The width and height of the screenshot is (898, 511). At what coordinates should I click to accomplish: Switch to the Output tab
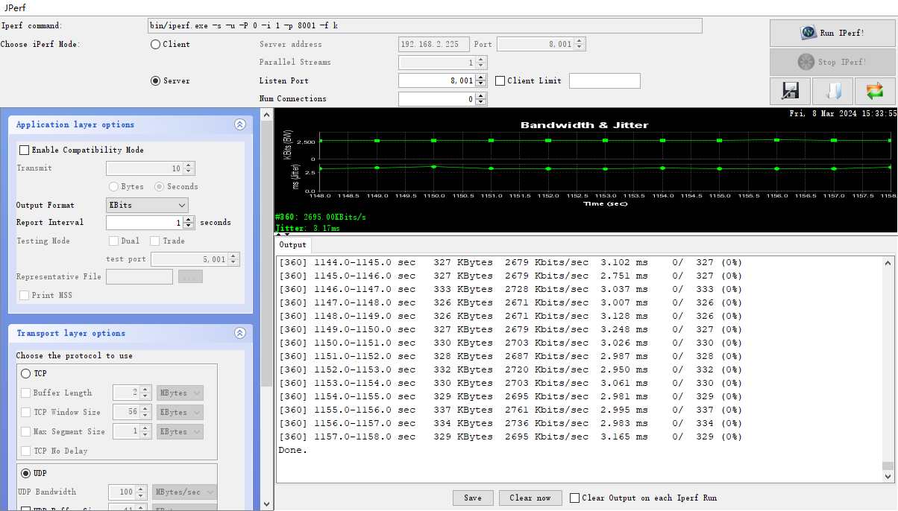coord(292,244)
